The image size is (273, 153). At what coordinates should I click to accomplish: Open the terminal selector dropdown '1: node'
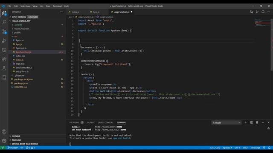[x=227, y=122]
